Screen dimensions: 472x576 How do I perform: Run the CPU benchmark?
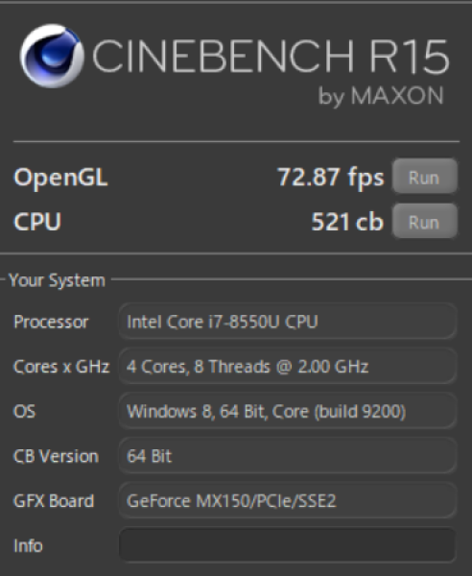click(x=425, y=221)
